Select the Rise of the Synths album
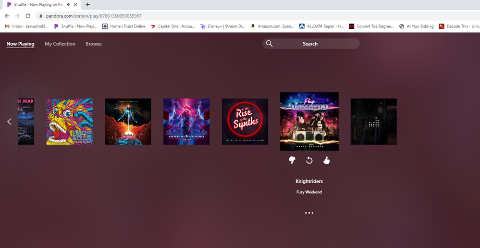This screenshot has width=480, height=248. point(245,122)
